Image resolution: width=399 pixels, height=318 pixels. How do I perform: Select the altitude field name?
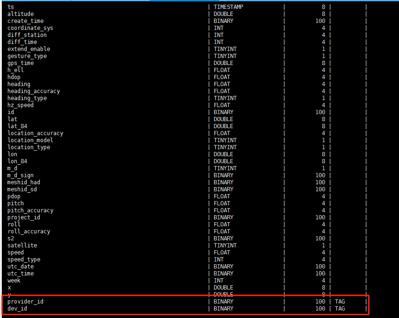click(x=20, y=14)
